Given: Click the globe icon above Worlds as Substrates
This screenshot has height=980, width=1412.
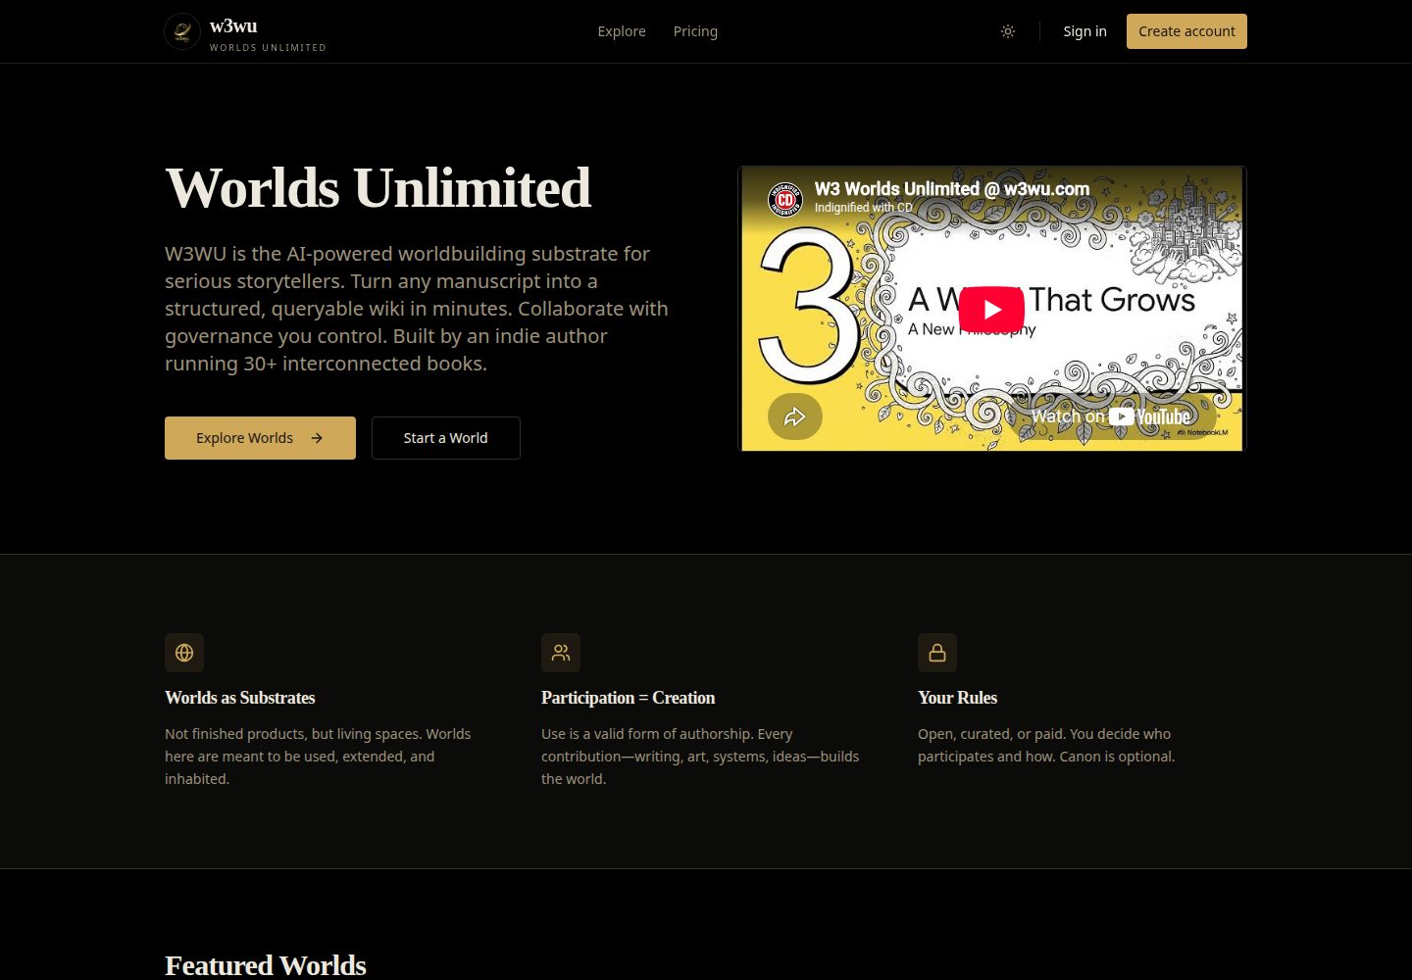Looking at the screenshot, I should (184, 653).
